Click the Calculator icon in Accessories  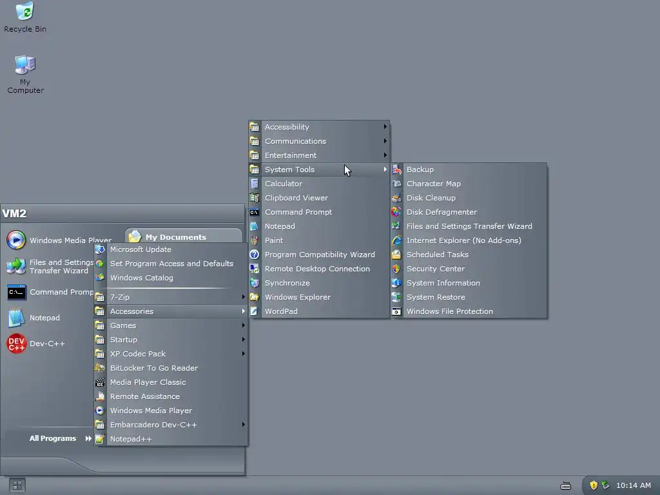[254, 184]
